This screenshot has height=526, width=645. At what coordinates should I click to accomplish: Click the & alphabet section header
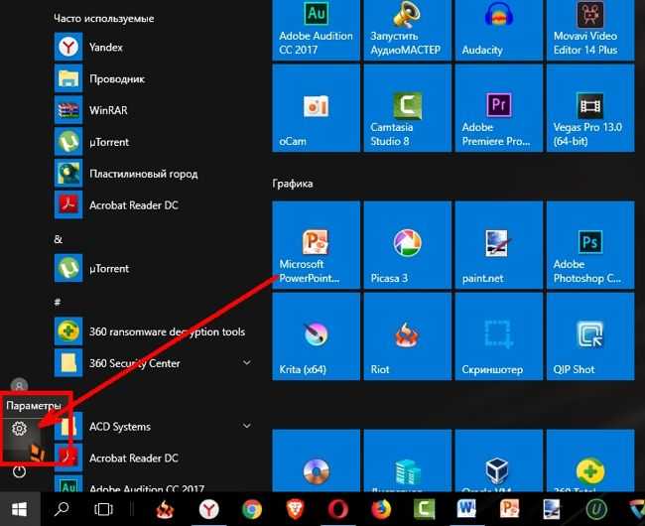[x=58, y=239]
